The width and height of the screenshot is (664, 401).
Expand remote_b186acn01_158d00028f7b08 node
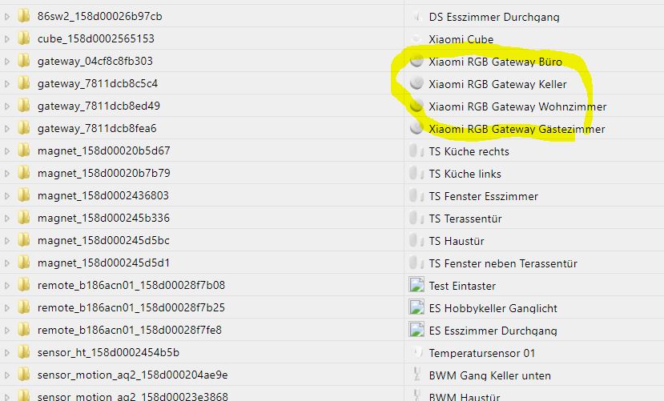tap(6, 286)
